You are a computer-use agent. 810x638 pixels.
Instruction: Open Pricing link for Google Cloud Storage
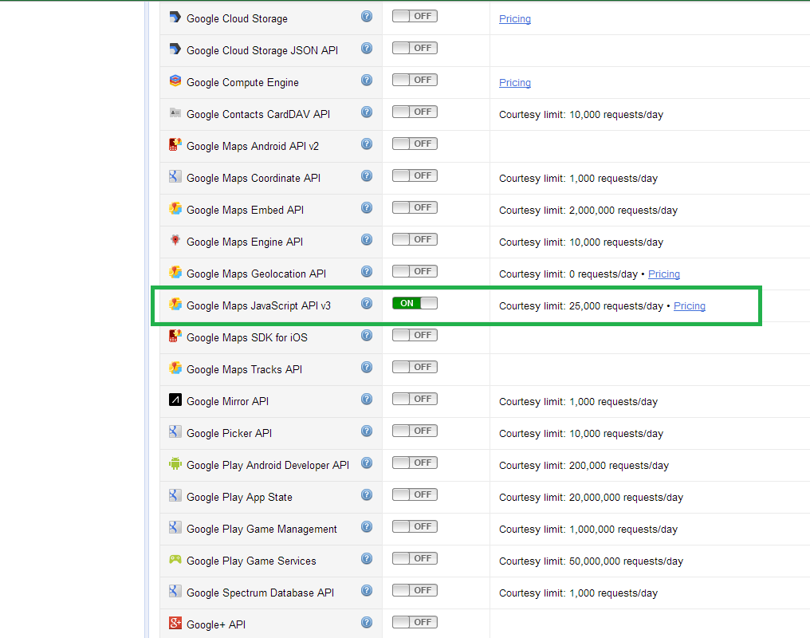coord(514,19)
